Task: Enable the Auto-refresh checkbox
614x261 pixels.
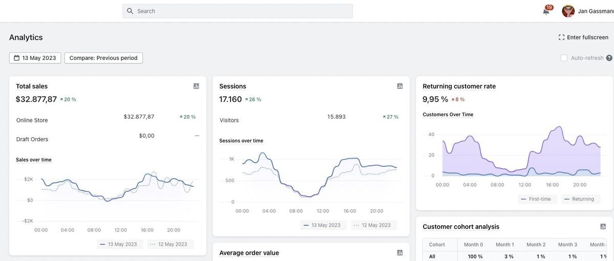Action: click(564, 58)
